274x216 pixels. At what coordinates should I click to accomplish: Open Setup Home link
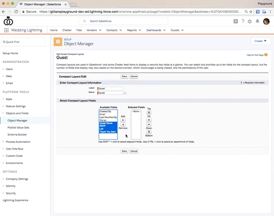[x=10, y=53]
